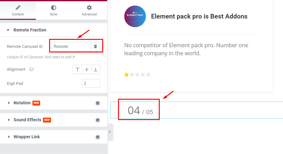Click the responsive desktop device icon
Viewport: 283px width, 154px height.
click(32, 69)
